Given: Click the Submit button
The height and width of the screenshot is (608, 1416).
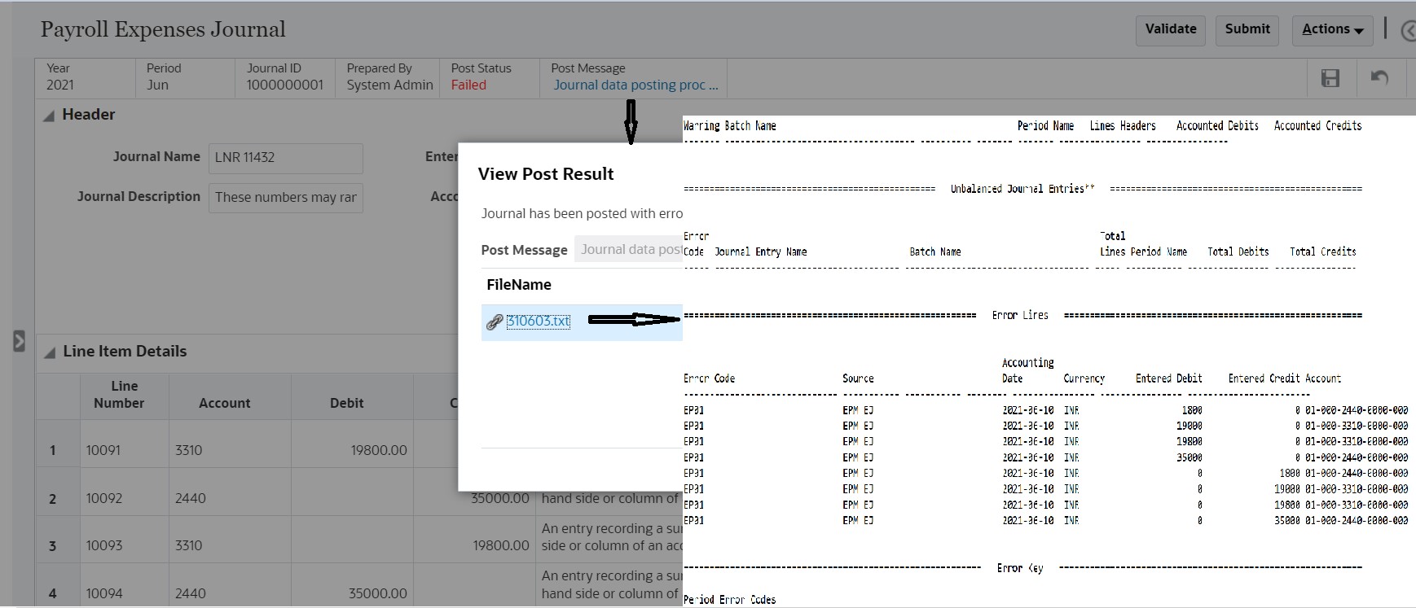Looking at the screenshot, I should click(x=1247, y=30).
